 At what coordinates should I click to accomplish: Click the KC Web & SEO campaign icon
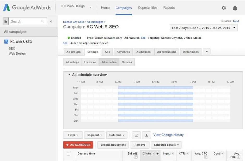[x=6, y=41]
